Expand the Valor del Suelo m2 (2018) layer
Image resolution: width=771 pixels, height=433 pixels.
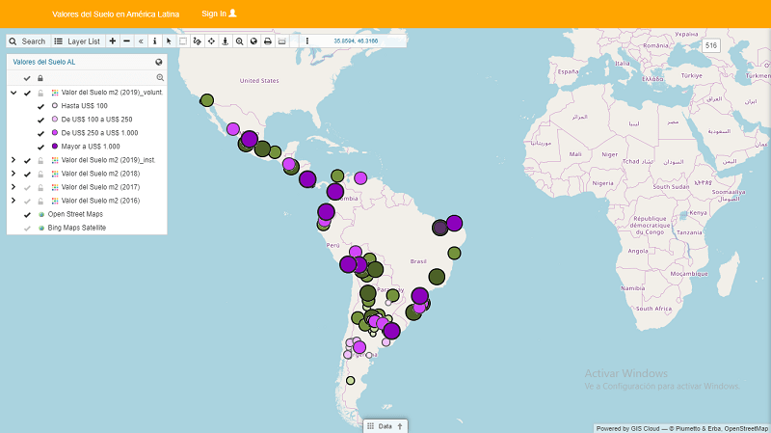coord(13,174)
